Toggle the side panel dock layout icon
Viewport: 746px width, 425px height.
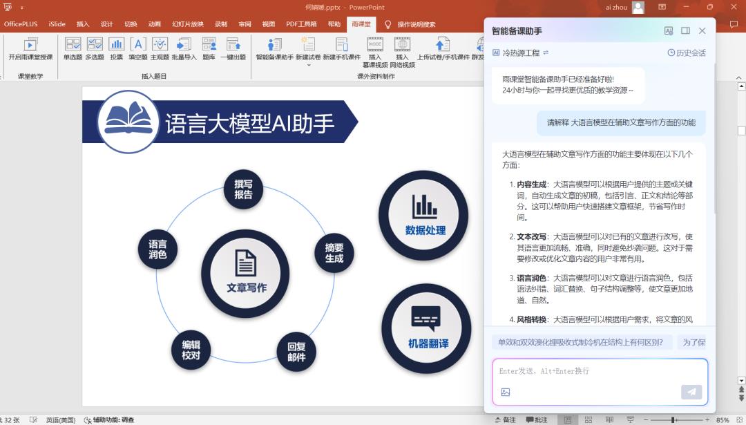685,31
